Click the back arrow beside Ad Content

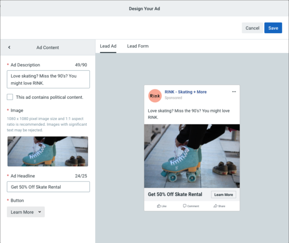[x=9, y=48]
